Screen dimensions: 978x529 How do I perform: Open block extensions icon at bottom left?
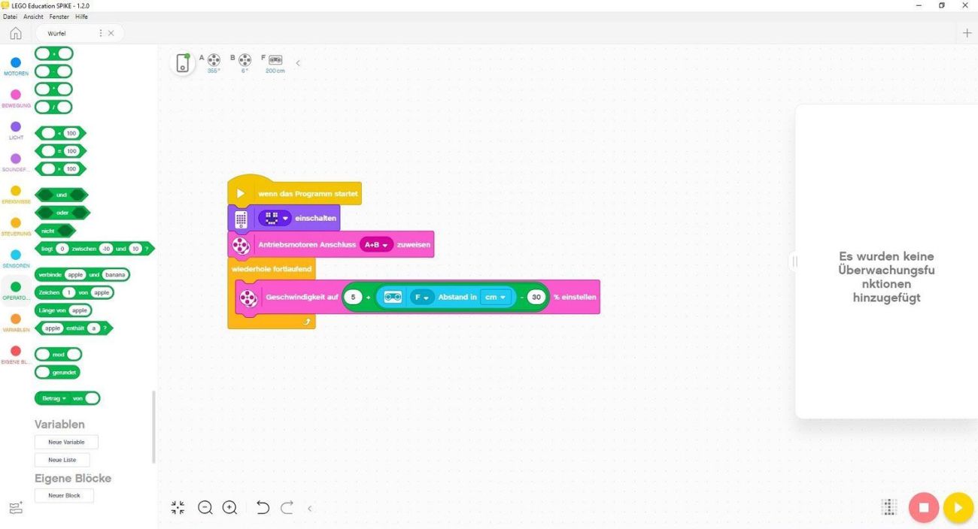point(16,508)
